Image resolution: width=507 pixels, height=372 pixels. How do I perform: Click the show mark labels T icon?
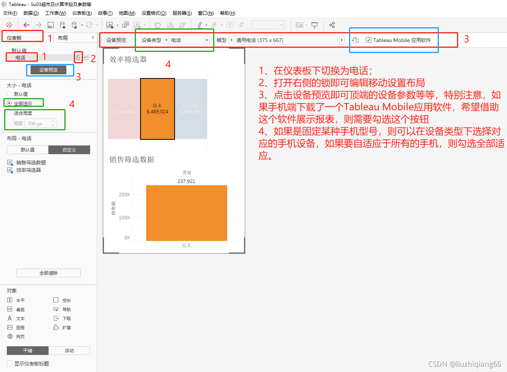(x=230, y=25)
